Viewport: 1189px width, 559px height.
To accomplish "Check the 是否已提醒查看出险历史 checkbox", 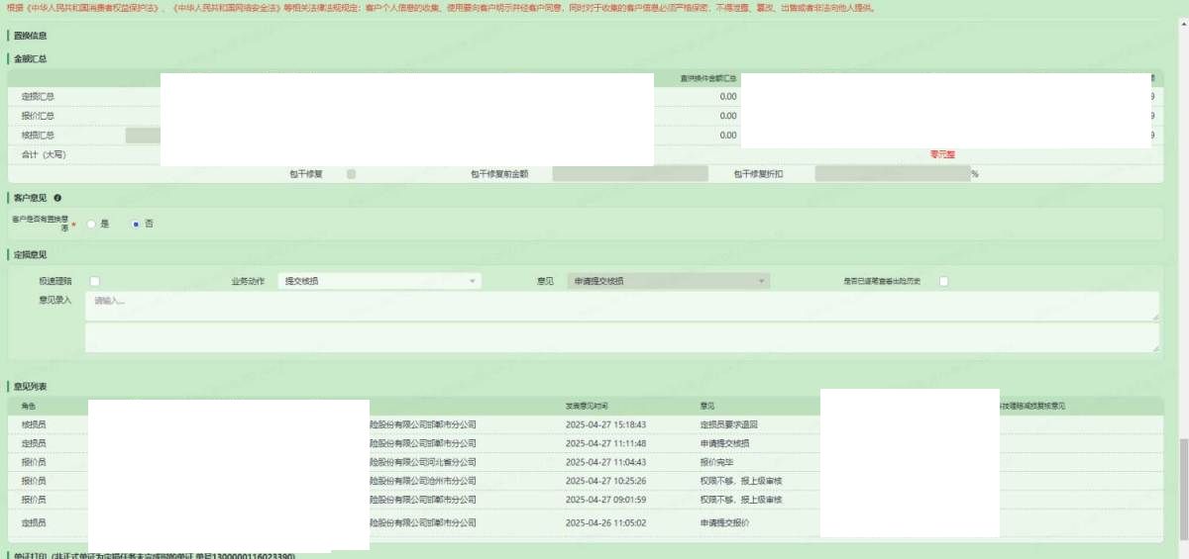I will [943, 281].
